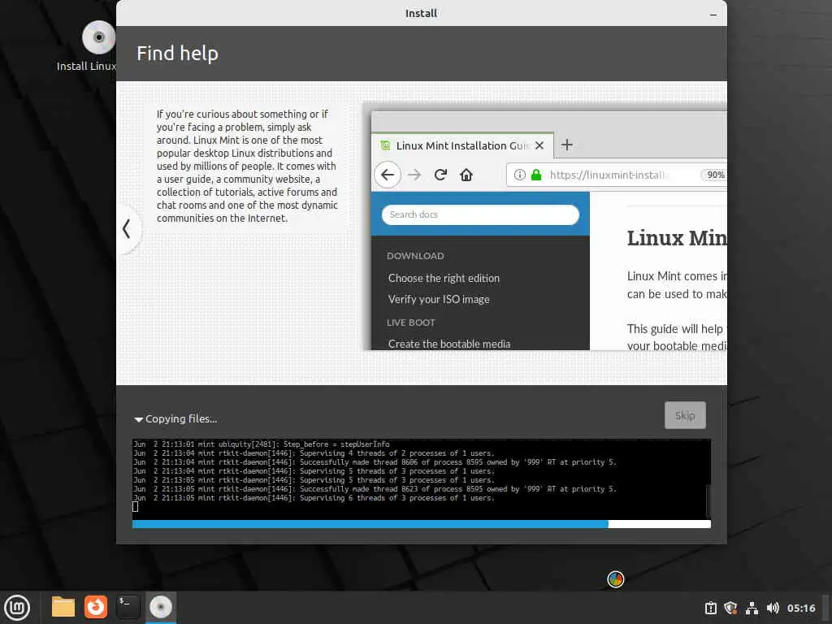Image resolution: width=832 pixels, height=624 pixels.
Task: Click the DOWNLOAD section heading
Action: 415,256
